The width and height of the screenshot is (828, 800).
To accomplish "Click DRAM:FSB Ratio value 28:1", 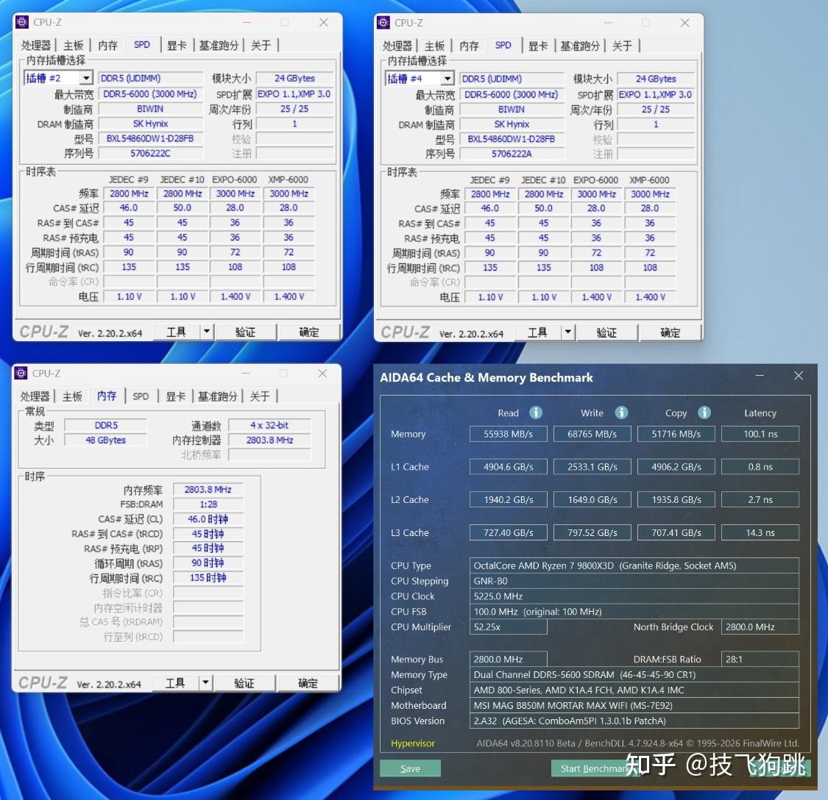I will [760, 659].
